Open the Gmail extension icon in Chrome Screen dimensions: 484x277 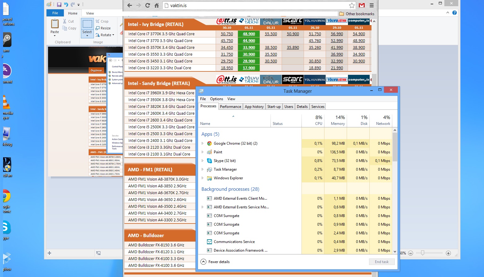(x=362, y=5)
